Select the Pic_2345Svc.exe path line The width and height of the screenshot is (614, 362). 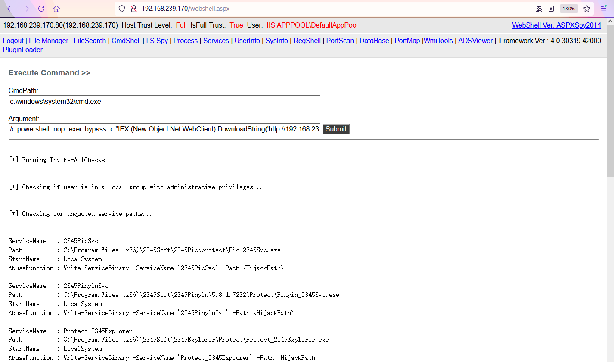point(145,250)
